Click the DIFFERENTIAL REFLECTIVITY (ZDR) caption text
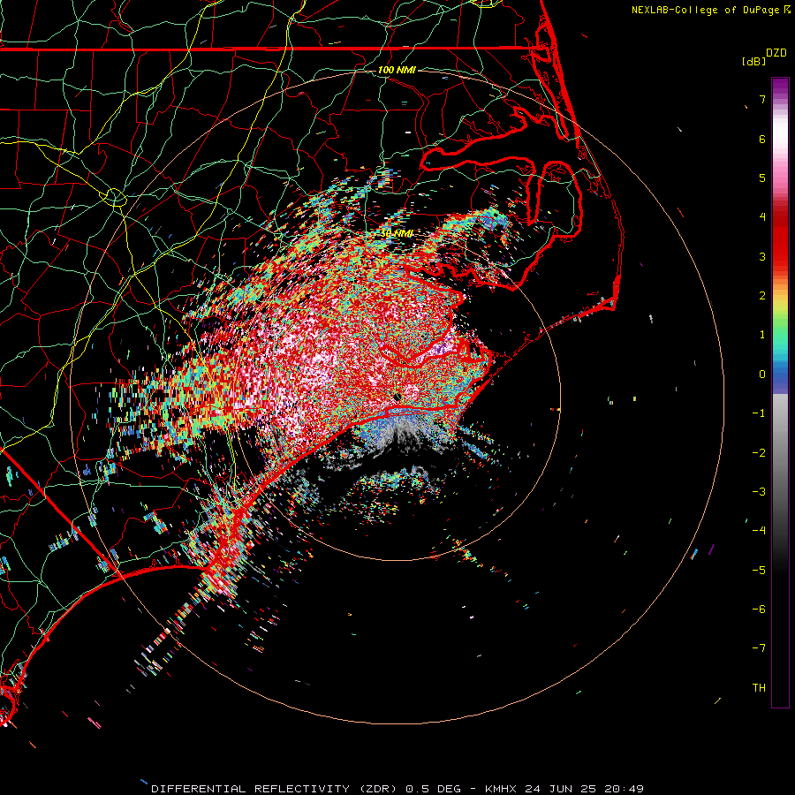This screenshot has height=795, width=795. click(x=276, y=789)
